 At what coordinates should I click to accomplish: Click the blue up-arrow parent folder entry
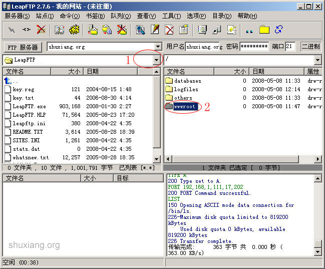(8, 81)
